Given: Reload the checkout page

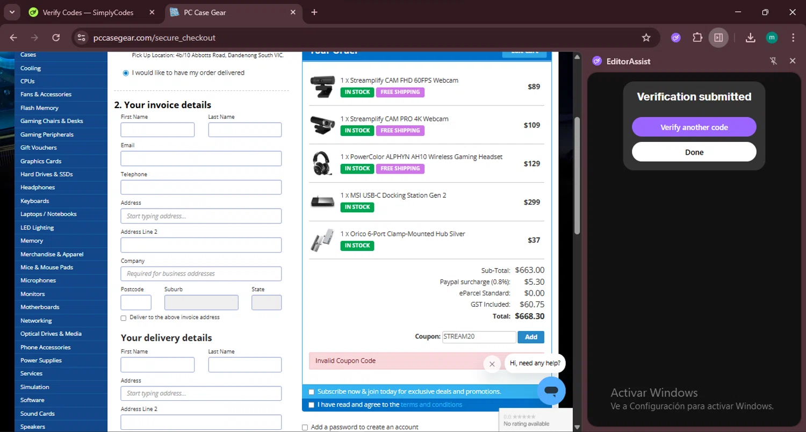Looking at the screenshot, I should coord(56,38).
